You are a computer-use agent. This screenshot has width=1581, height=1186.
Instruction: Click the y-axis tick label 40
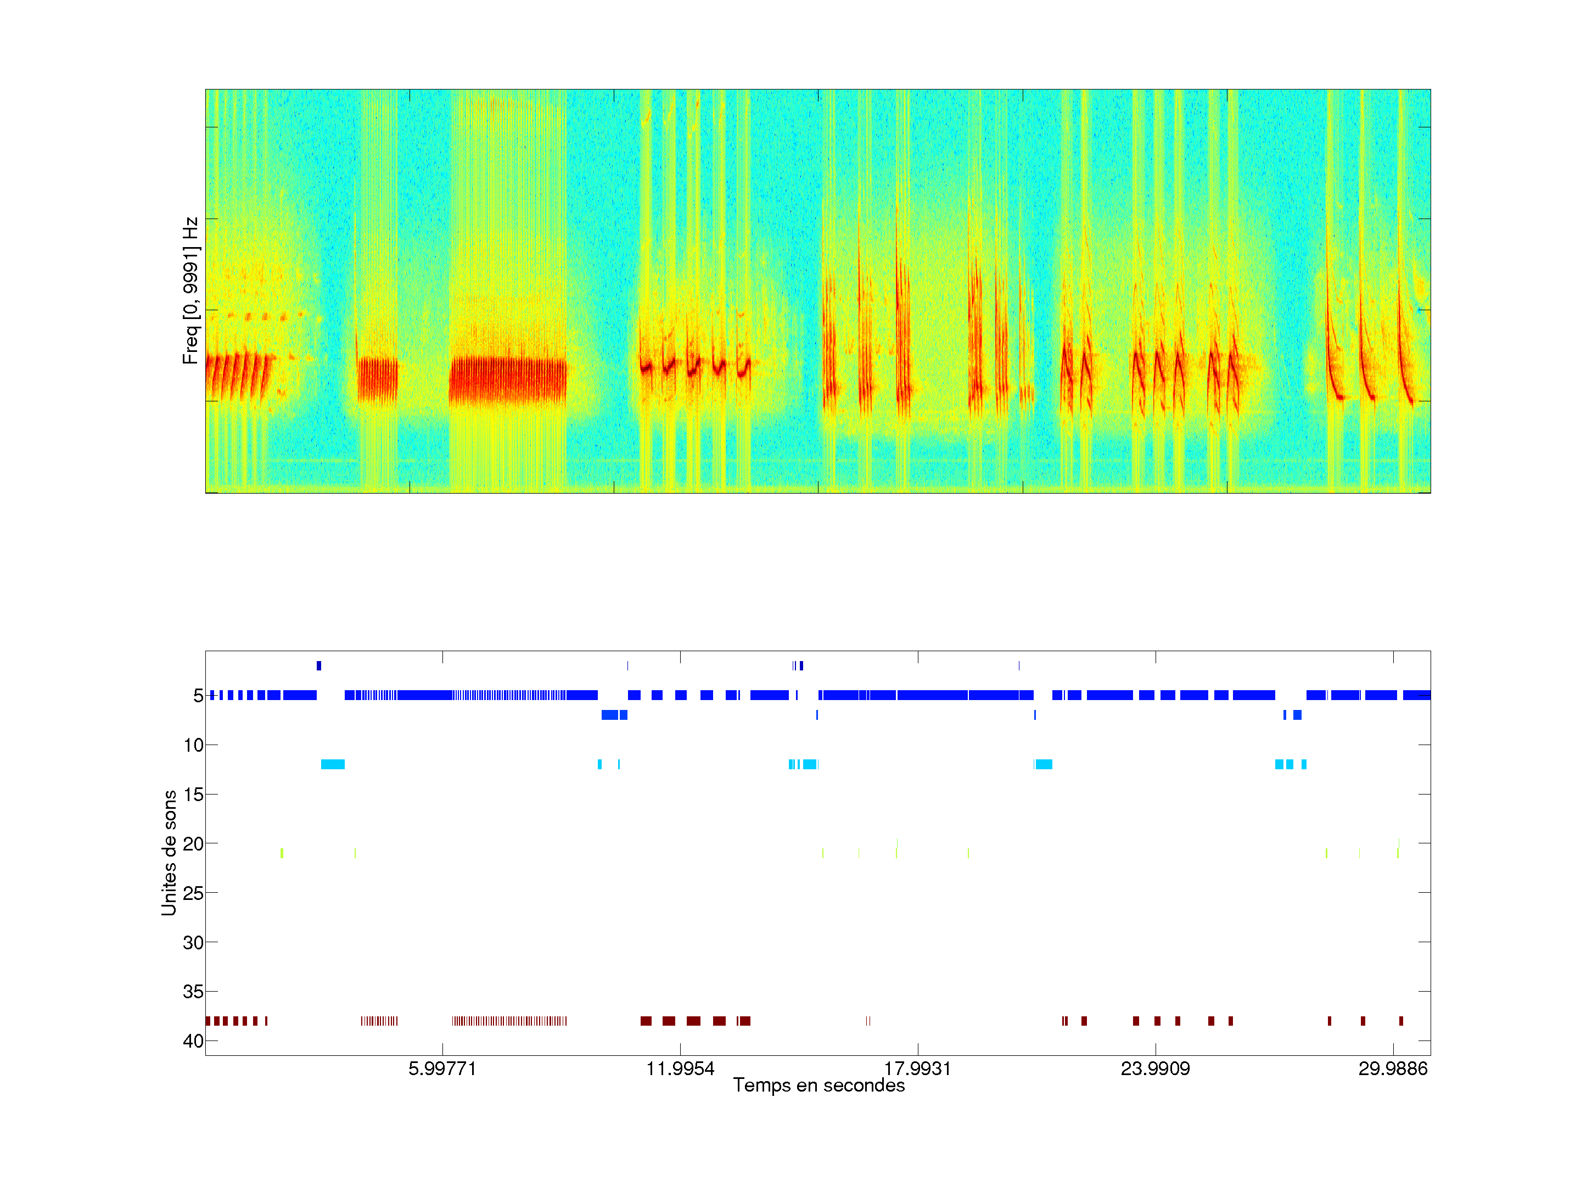193,1041
